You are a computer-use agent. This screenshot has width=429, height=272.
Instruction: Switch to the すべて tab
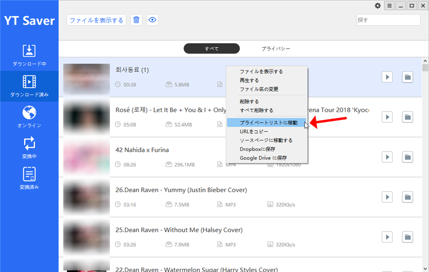point(212,49)
